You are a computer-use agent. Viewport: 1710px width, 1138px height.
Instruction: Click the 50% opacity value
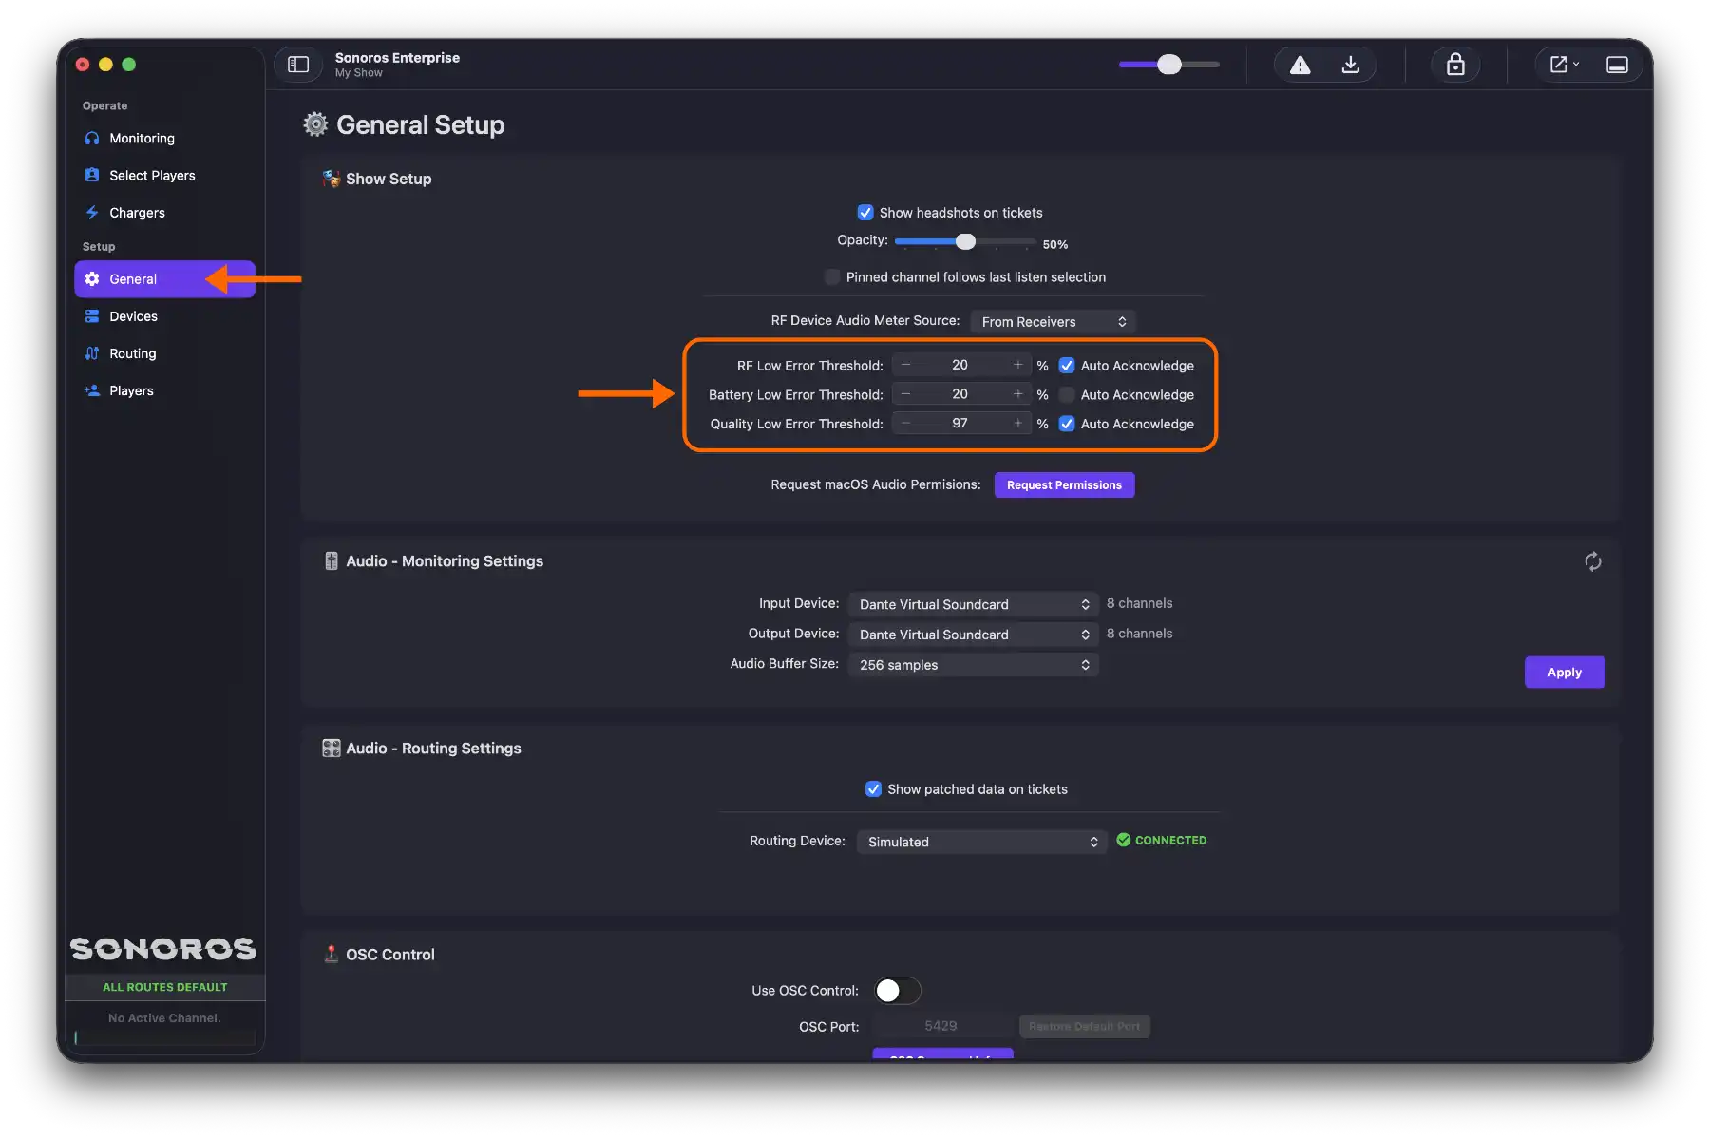tap(1055, 245)
